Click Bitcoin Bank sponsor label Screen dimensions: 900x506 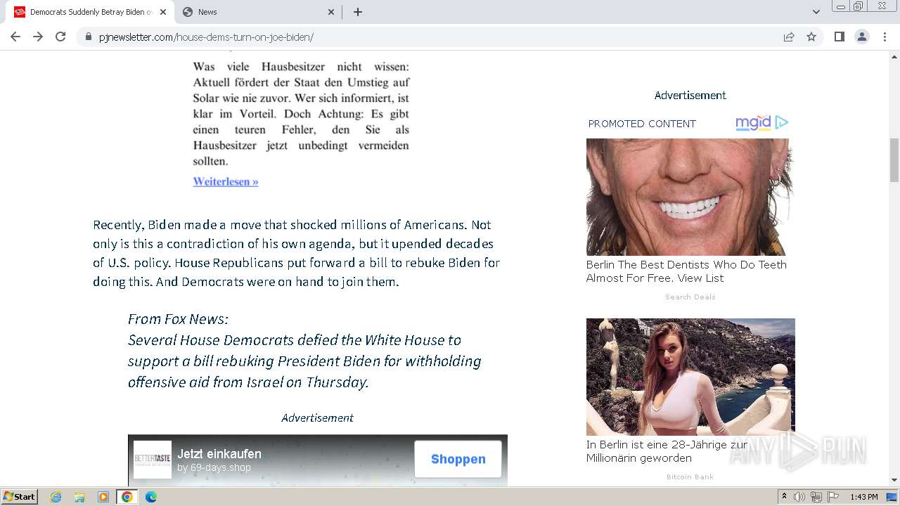(x=690, y=477)
